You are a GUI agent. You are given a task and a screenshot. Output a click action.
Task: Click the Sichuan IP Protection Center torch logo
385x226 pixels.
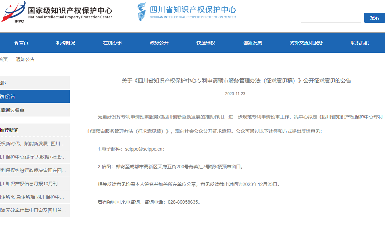[142, 12]
